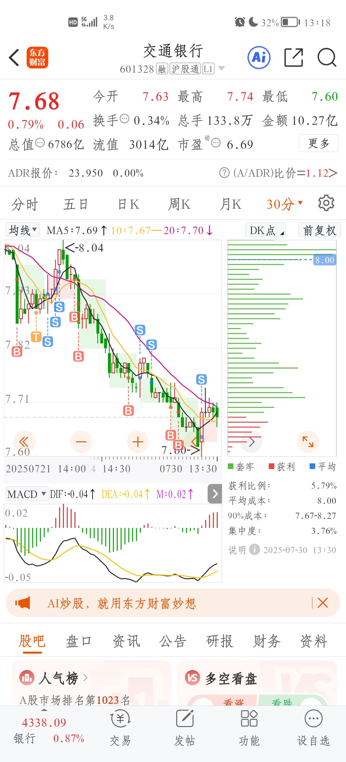
Task: Open the Ai assistant icon
Action: [x=259, y=58]
